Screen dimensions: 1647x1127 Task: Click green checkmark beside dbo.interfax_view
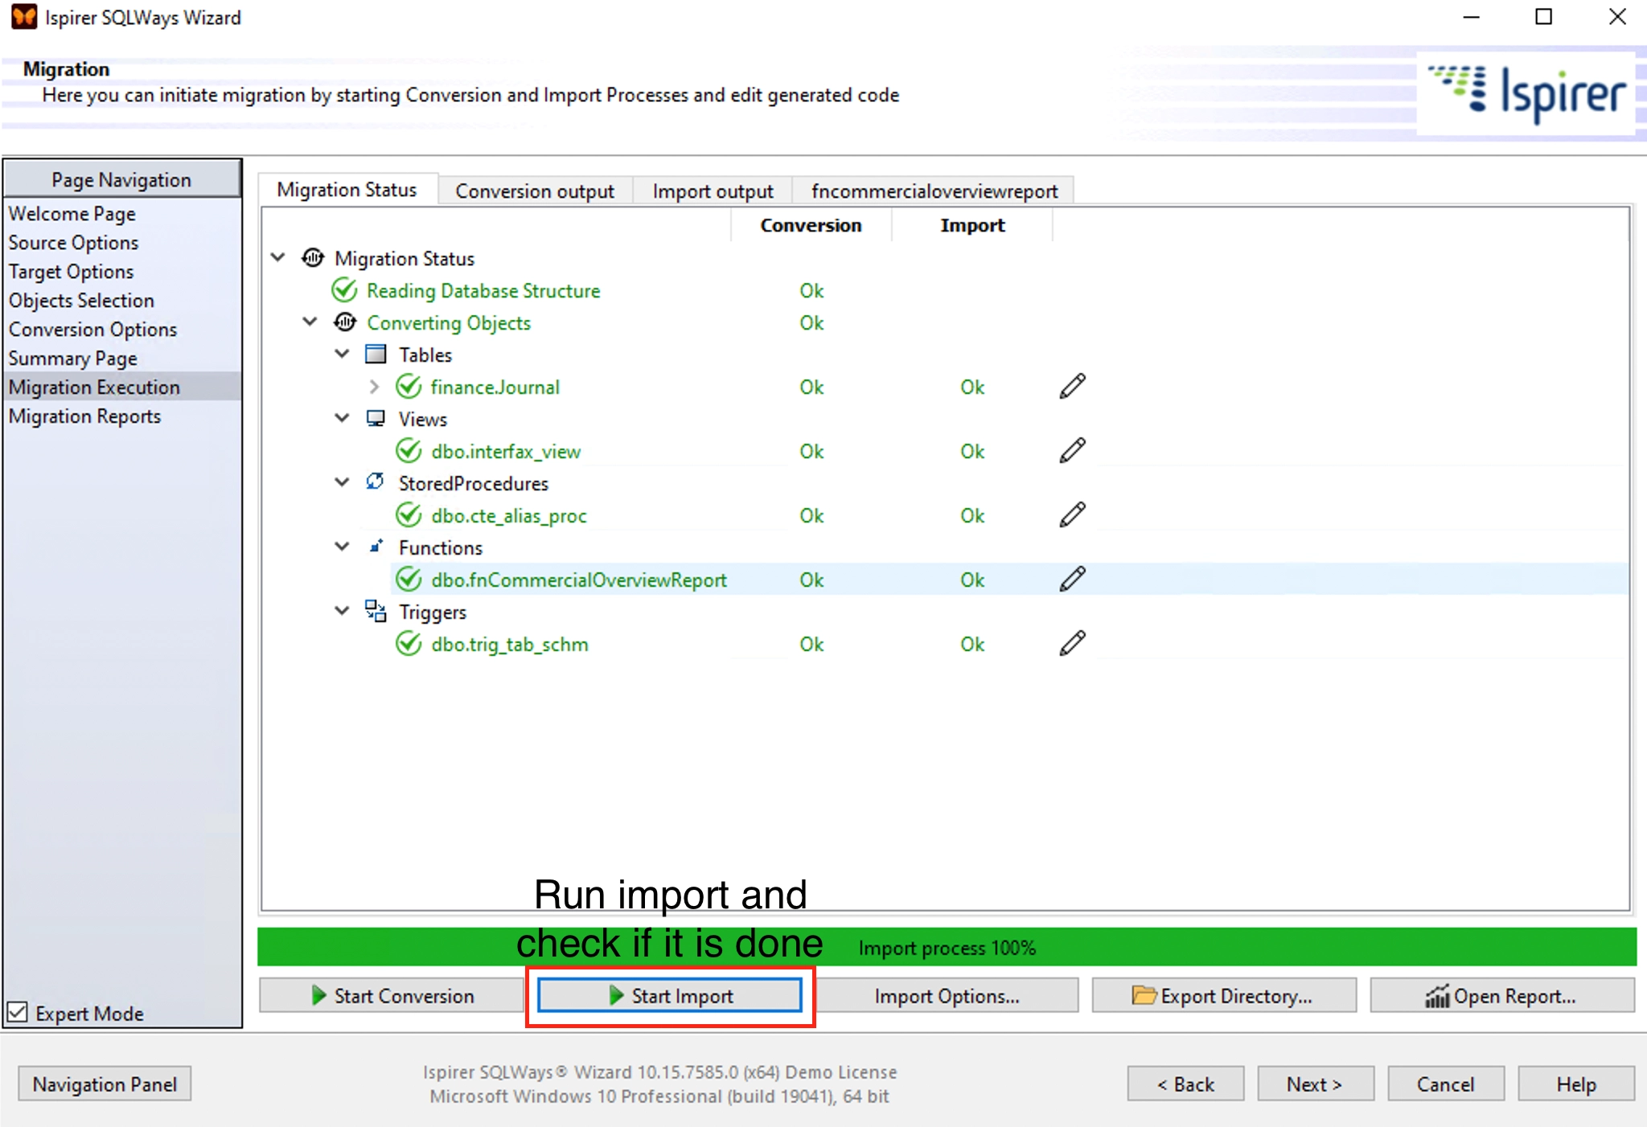pyautogui.click(x=409, y=451)
